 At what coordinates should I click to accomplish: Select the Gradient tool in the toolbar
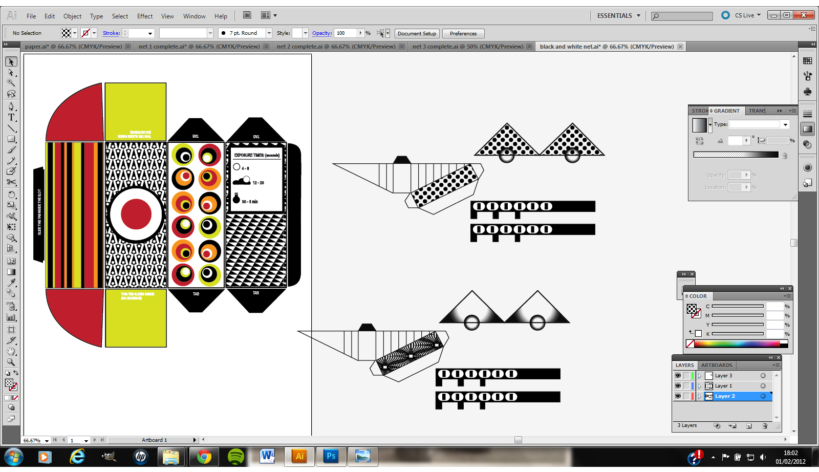(x=11, y=272)
